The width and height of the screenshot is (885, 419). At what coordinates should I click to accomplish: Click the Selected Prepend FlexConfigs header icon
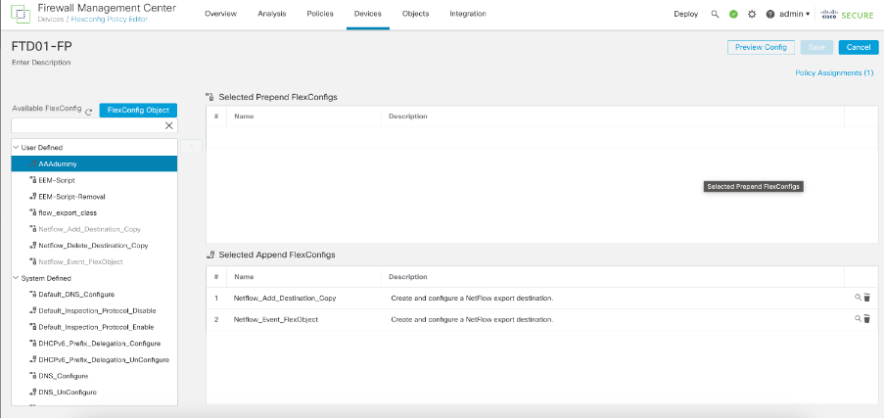(210, 97)
